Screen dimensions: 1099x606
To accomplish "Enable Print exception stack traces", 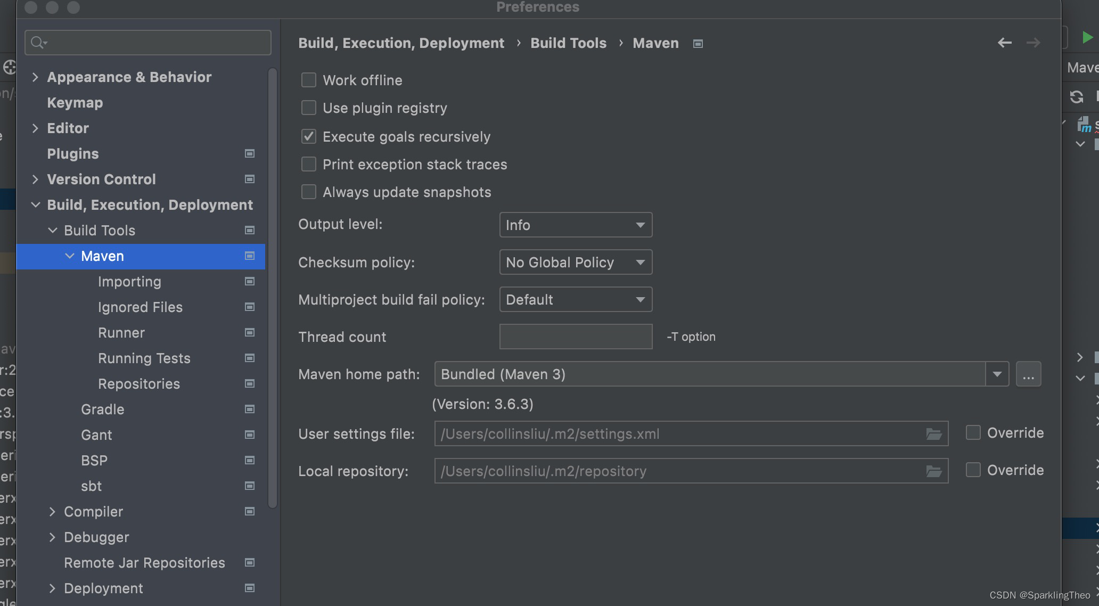I will pyautogui.click(x=309, y=165).
